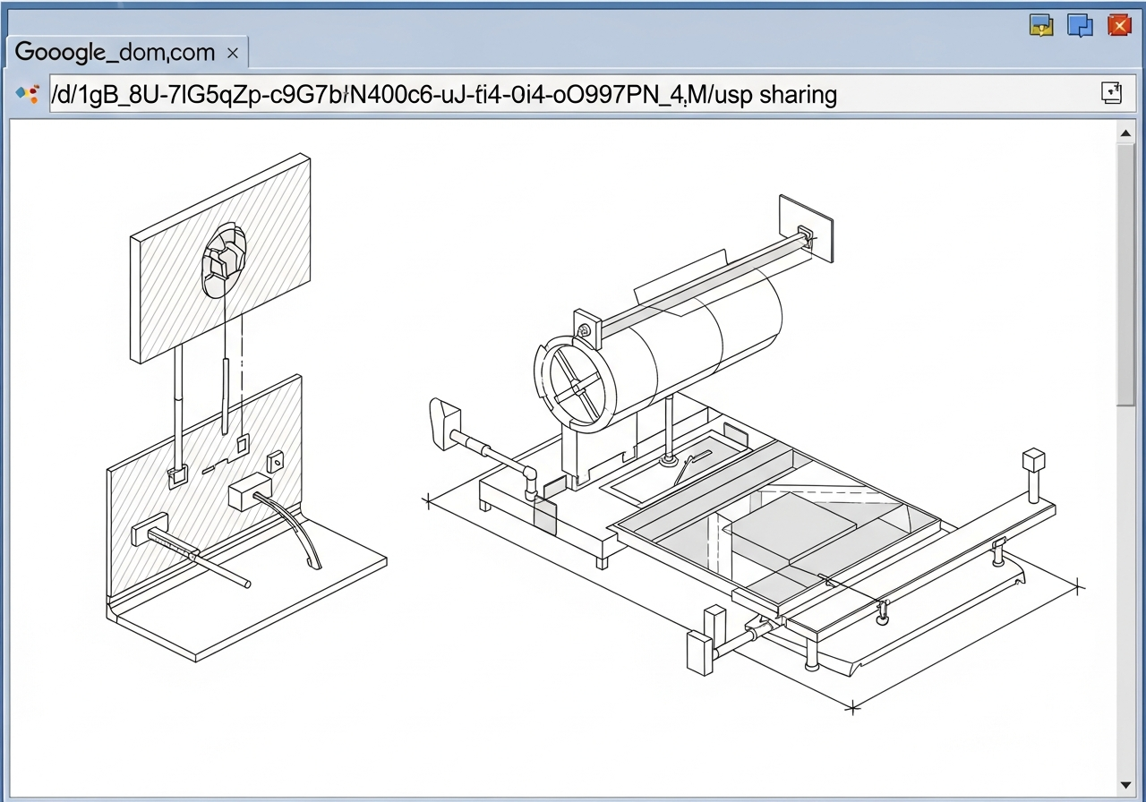Click the scroll up arrow

tap(1125, 134)
